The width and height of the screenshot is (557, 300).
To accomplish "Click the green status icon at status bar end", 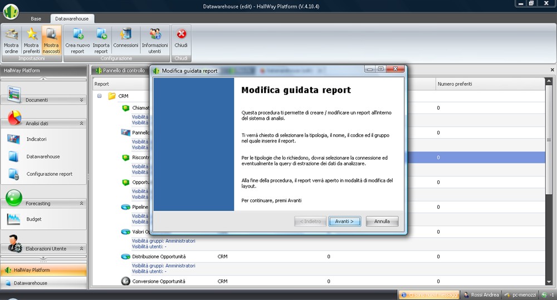I will [544, 294].
